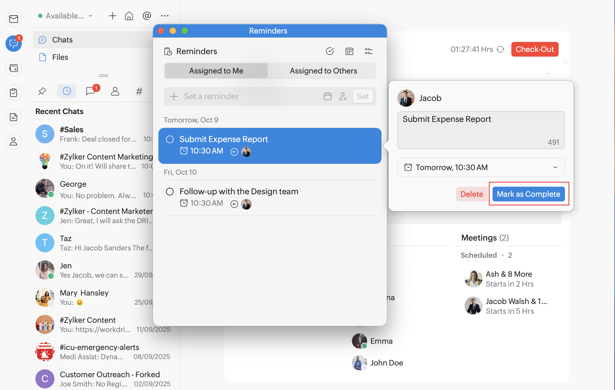This screenshot has width=615, height=390.
Task: Open the Available status dropdown
Action: pyautogui.click(x=65, y=16)
